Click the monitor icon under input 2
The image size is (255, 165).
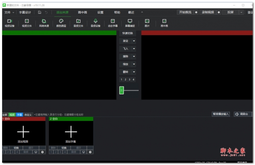84,152
